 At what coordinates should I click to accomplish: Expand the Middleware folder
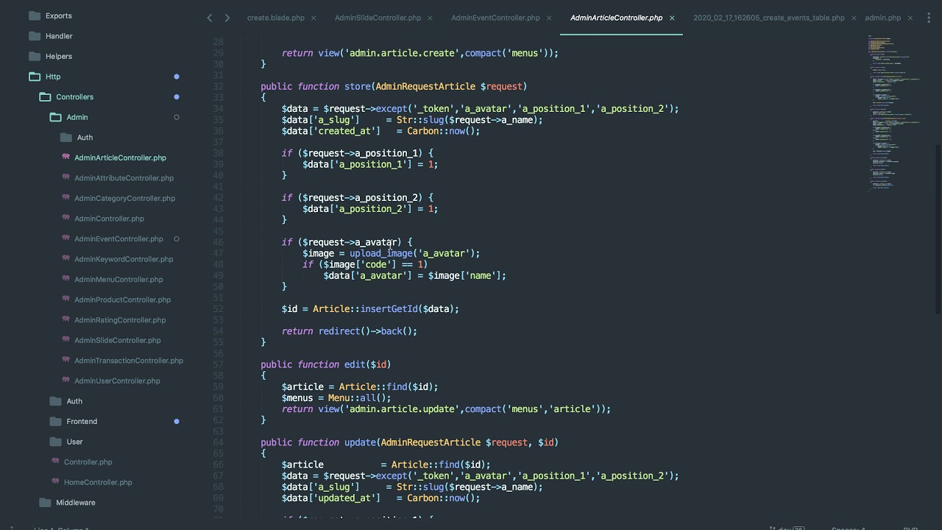(x=45, y=503)
